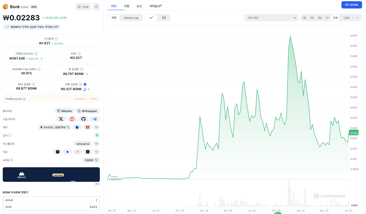This screenshot has width=366, height=214.
Task: Show info for 유통 공급량
Action: coord(80,84)
